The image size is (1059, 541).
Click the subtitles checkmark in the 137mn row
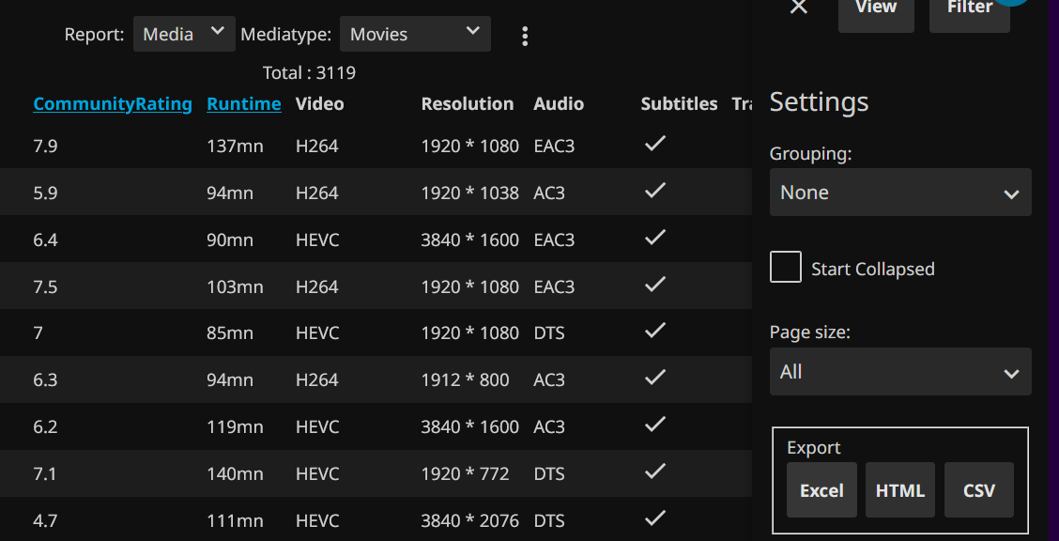click(655, 144)
